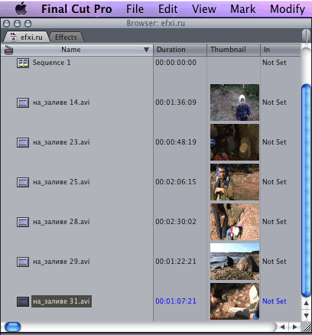Click the clip icon for на_заливе 23.avi
This screenshot has height=335, width=312.
coord(23,142)
